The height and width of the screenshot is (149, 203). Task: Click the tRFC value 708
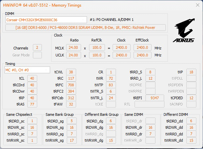(70, 85)
